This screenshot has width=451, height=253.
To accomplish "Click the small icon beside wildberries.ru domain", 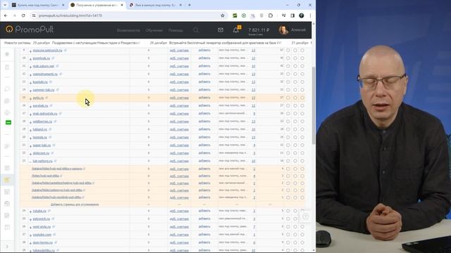I will 55,122.
